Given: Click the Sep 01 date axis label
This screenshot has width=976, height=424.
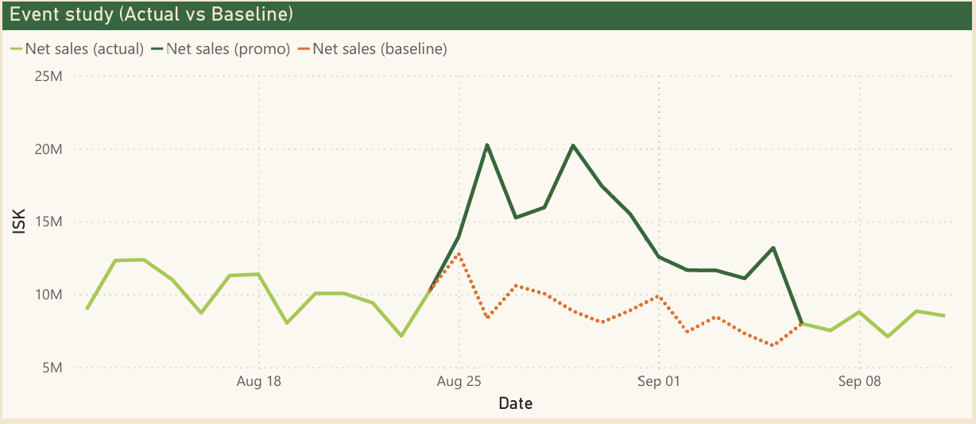Looking at the screenshot, I should tap(659, 382).
